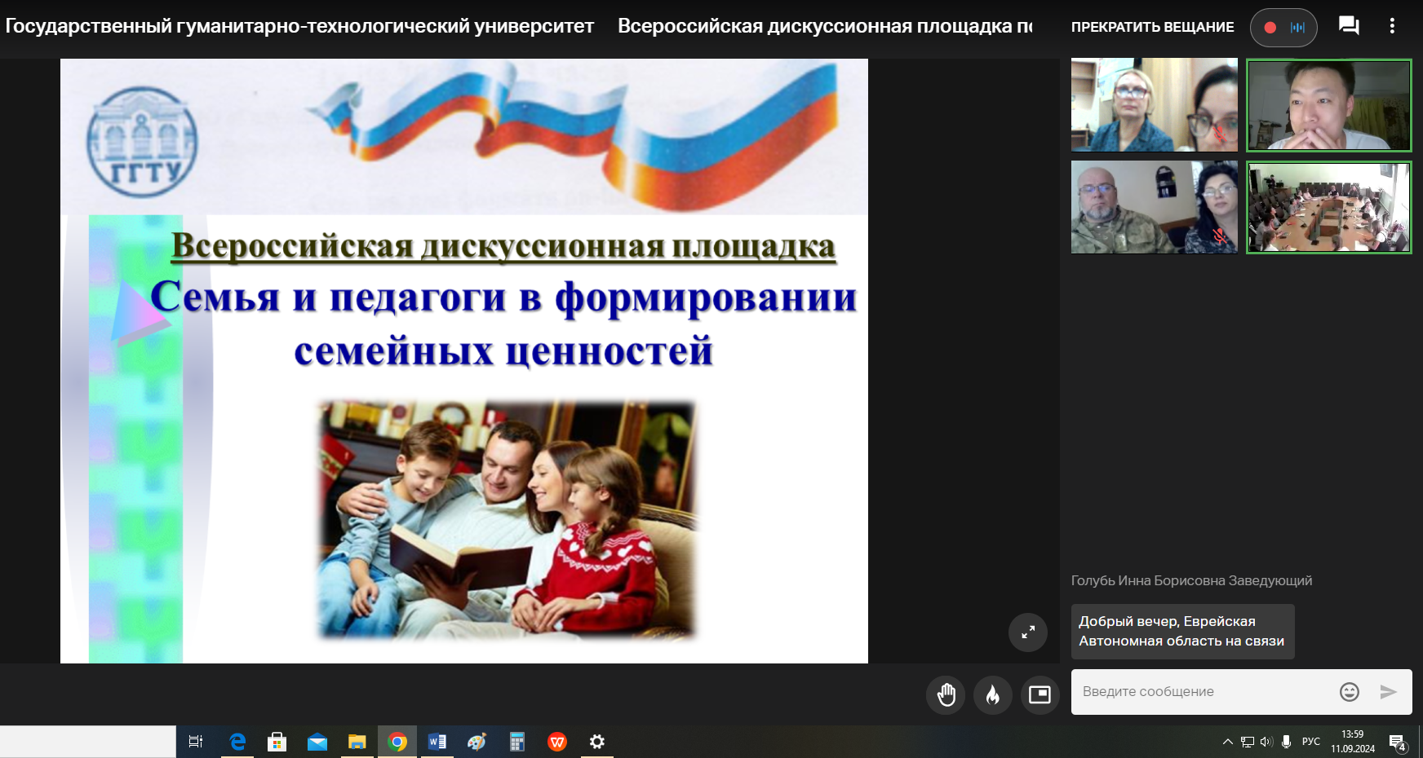Switch to Google Chrome in the taskbar
The height and width of the screenshot is (758, 1423).
click(397, 742)
